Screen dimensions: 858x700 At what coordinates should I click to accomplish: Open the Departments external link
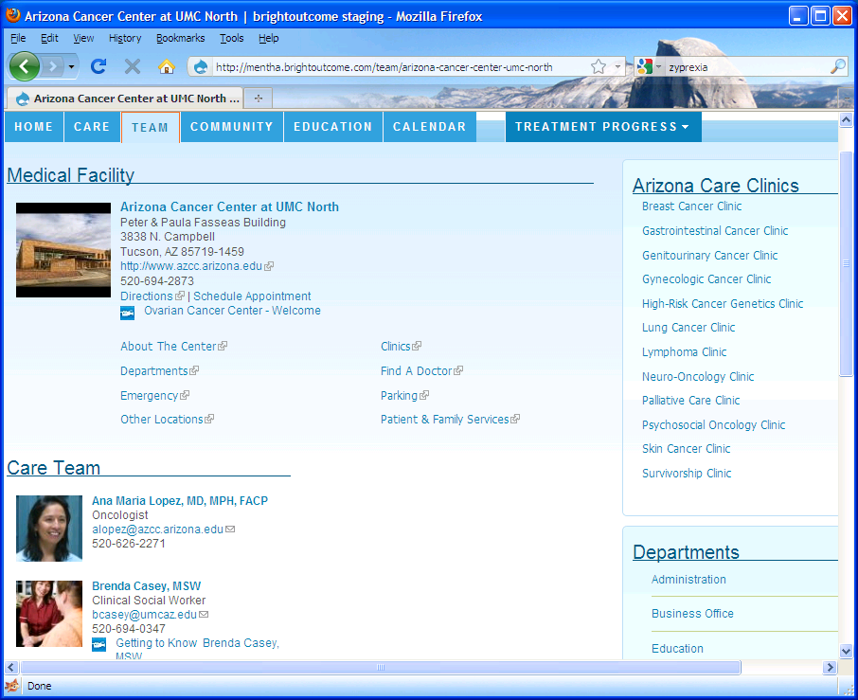click(154, 371)
